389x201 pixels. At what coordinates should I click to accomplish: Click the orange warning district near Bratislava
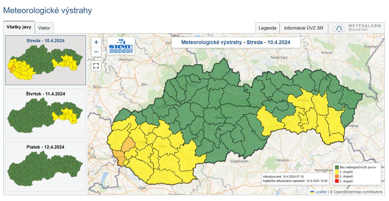tap(128, 145)
